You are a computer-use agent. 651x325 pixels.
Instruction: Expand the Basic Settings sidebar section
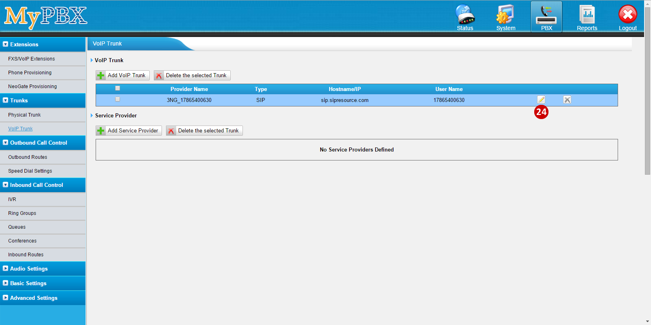point(43,283)
